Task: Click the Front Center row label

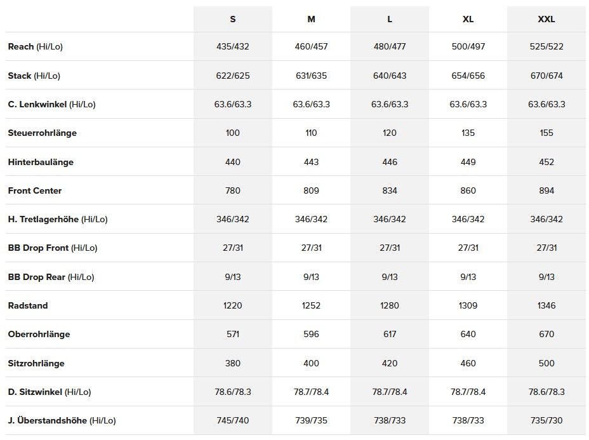Action: [35, 190]
